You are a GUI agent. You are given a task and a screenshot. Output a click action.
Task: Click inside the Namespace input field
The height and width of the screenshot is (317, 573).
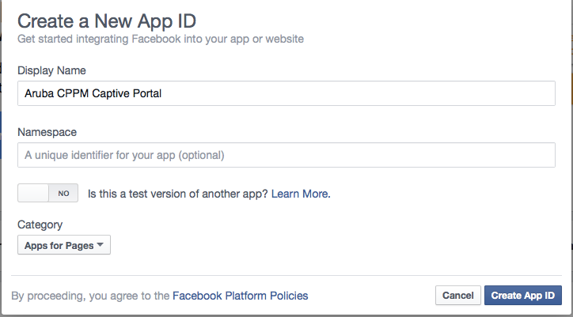click(x=286, y=155)
